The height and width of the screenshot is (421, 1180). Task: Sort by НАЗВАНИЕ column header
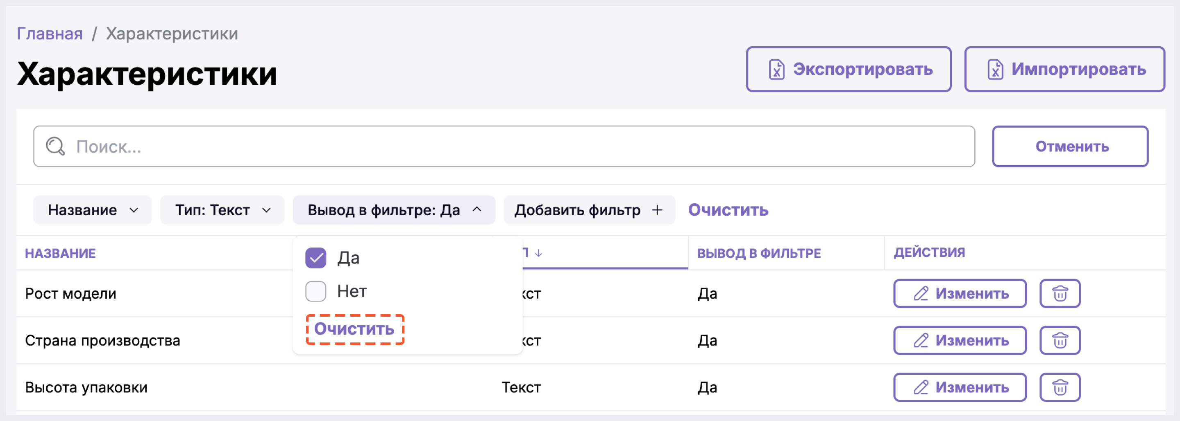pyautogui.click(x=61, y=254)
